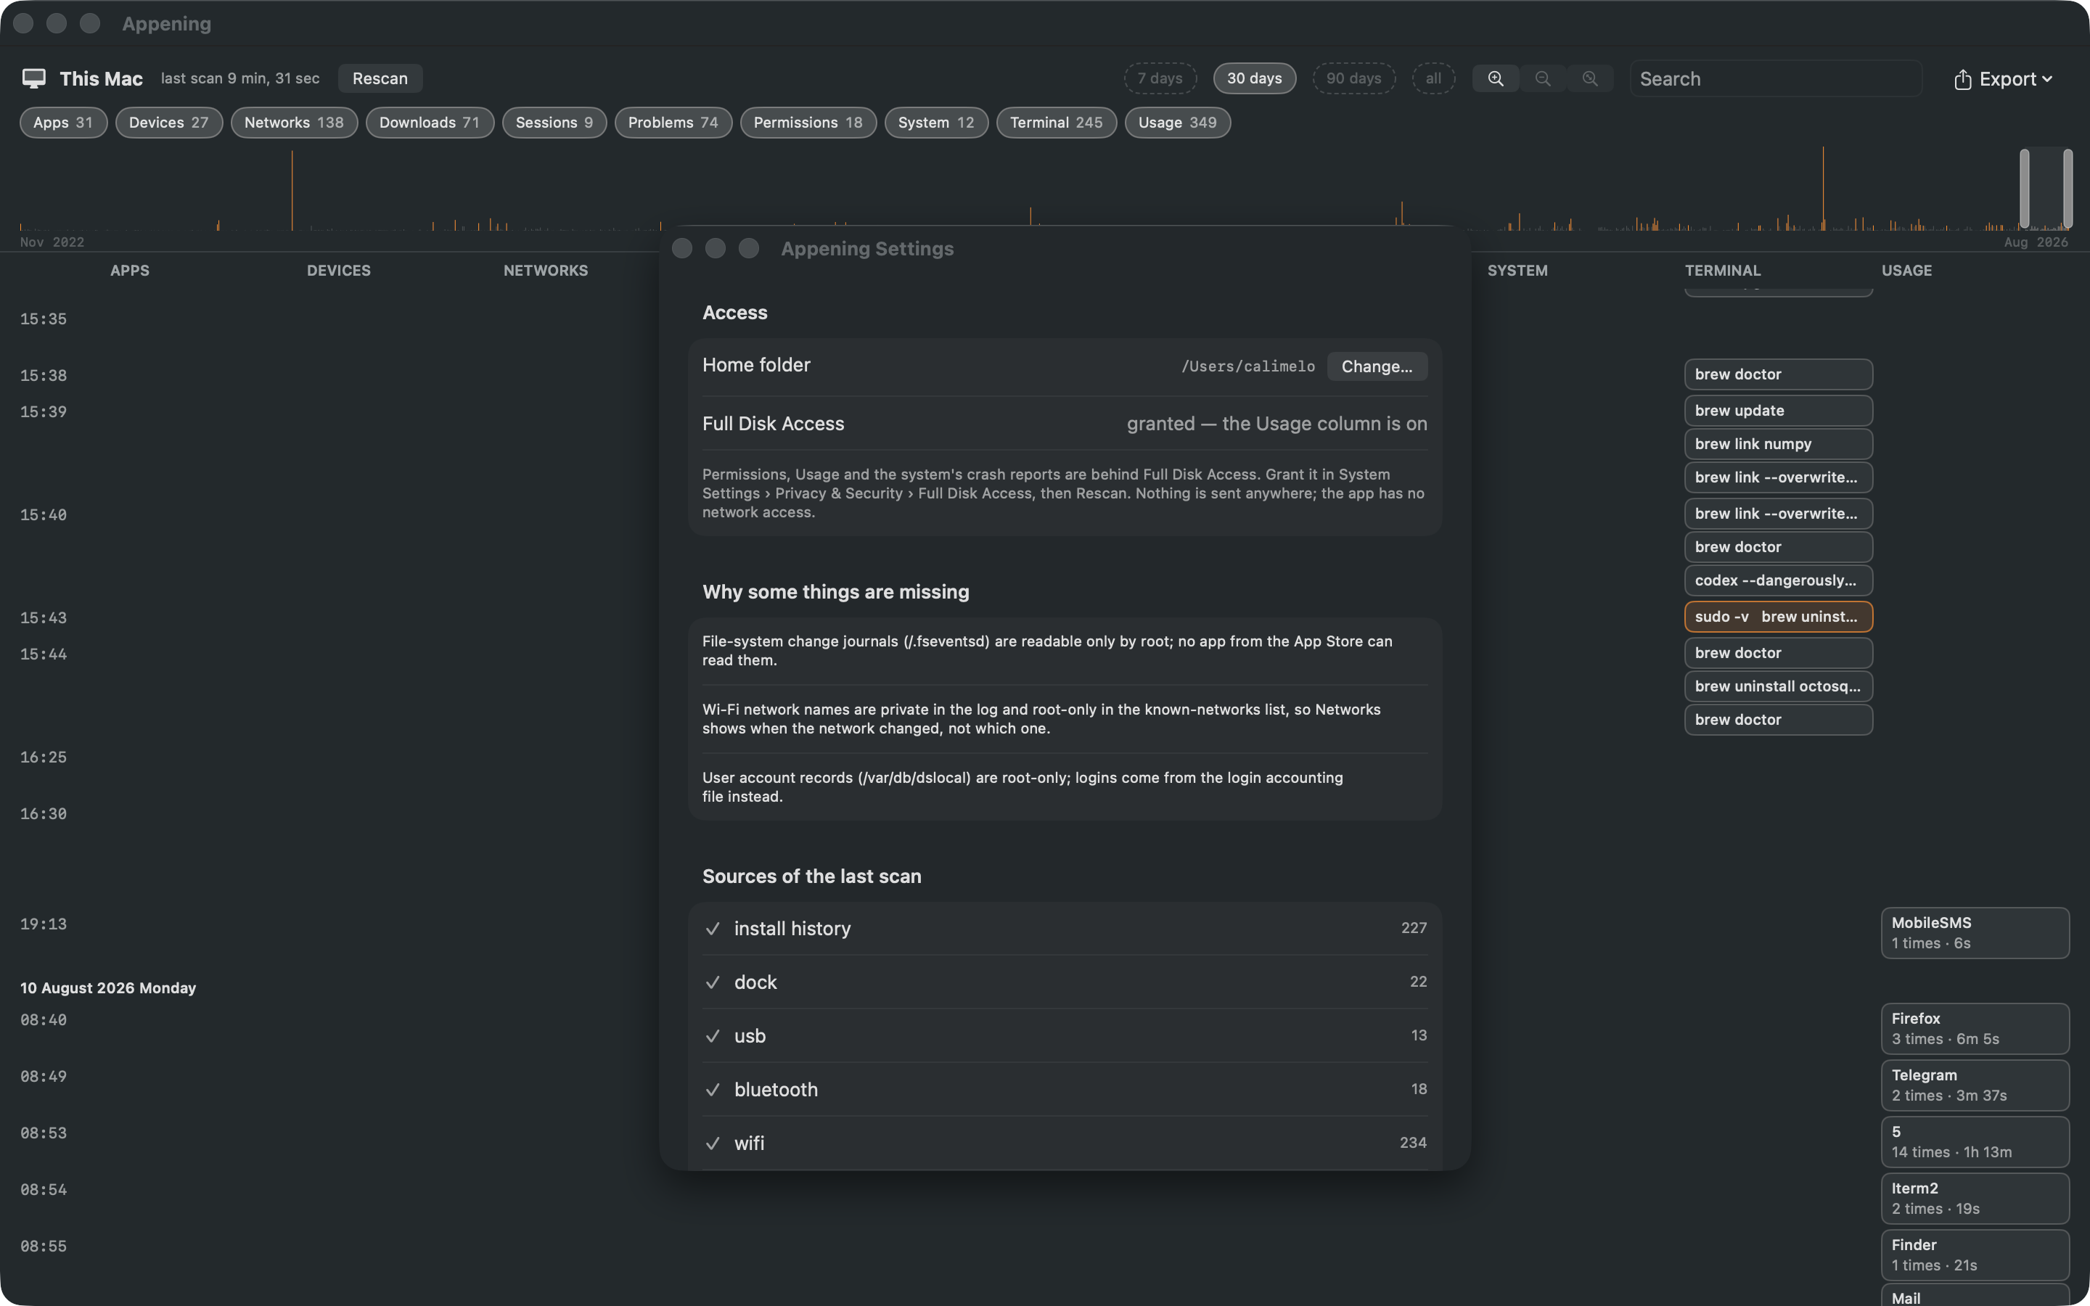The height and width of the screenshot is (1306, 2090).
Task: Open the Export dropdown menu
Action: (2004, 78)
